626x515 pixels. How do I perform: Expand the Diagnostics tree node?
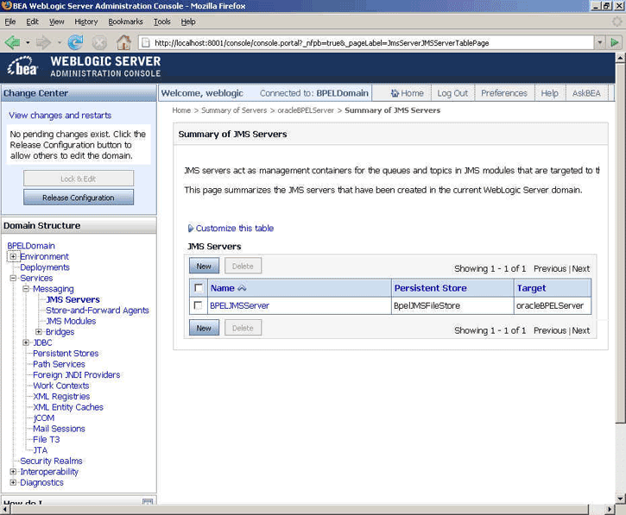tap(13, 482)
